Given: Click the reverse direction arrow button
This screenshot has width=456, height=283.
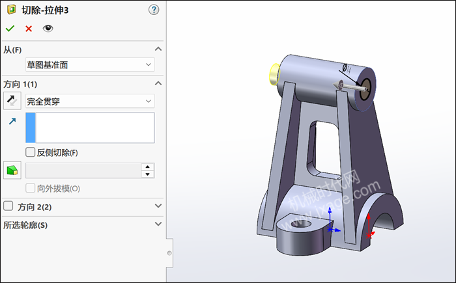Looking at the screenshot, I should click(12, 101).
